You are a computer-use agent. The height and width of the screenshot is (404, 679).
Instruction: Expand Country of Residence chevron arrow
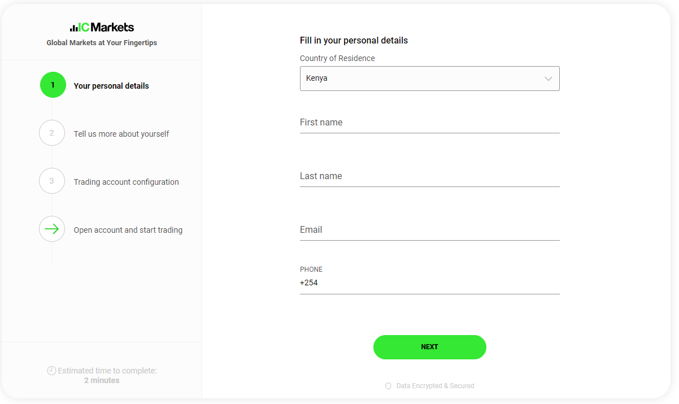pos(548,79)
